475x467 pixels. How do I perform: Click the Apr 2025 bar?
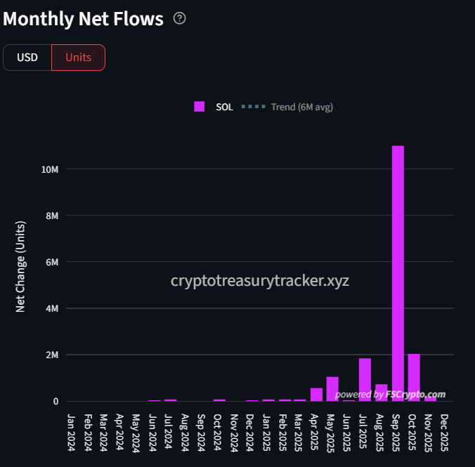316,395
